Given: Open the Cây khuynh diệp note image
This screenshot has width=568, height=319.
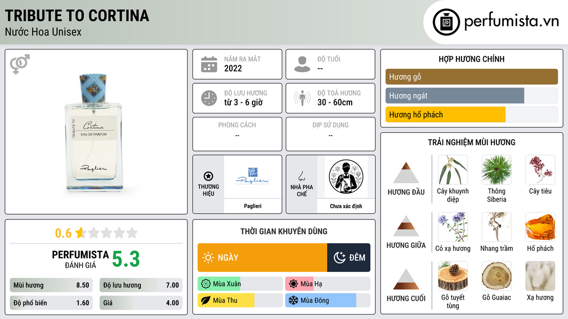Looking at the screenshot, I should click(x=453, y=170).
